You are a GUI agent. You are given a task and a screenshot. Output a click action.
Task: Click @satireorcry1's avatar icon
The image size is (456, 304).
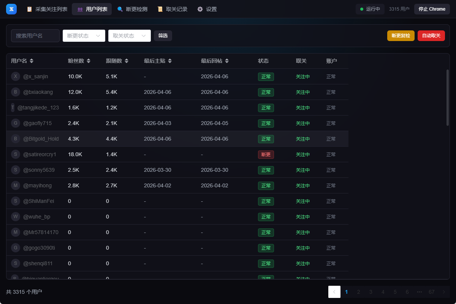[x=15, y=154]
